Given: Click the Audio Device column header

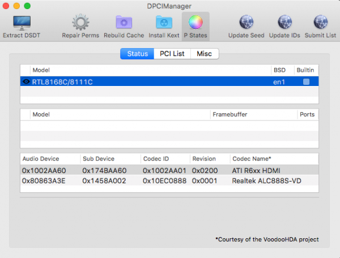Looking at the screenshot, I should 41,158.
